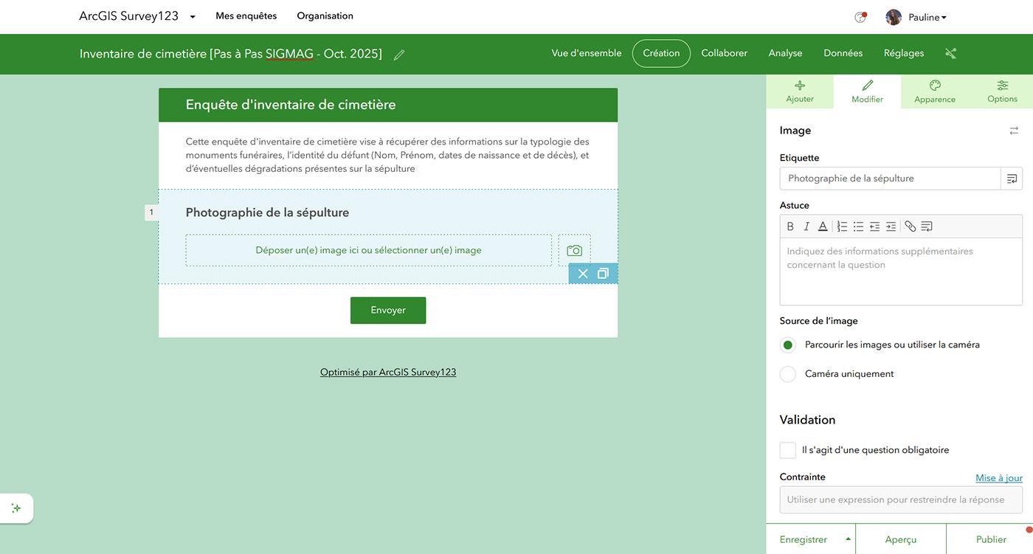
Task: Insert a link in Astuce toolbar
Action: pyautogui.click(x=910, y=226)
